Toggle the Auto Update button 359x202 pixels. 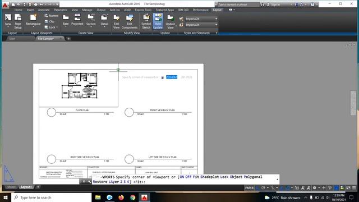(x=158, y=21)
